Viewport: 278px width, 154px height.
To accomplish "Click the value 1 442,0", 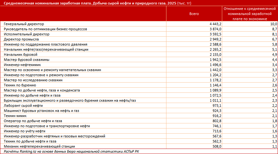I will coord(216,70).
